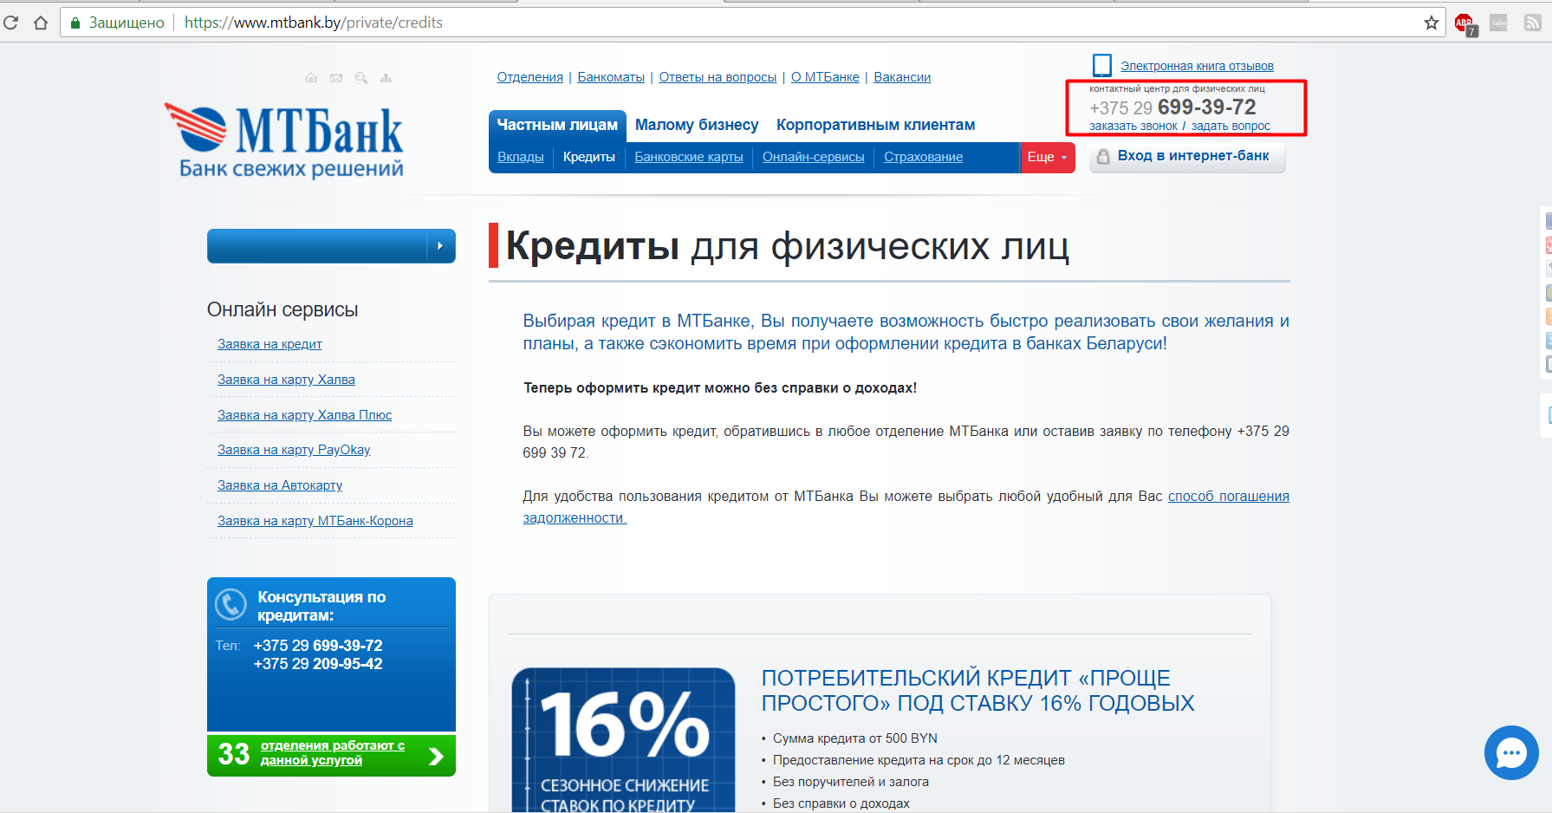Open the 'Заявка на кредит' link
Viewport: 1552px width, 813px height.
(269, 344)
